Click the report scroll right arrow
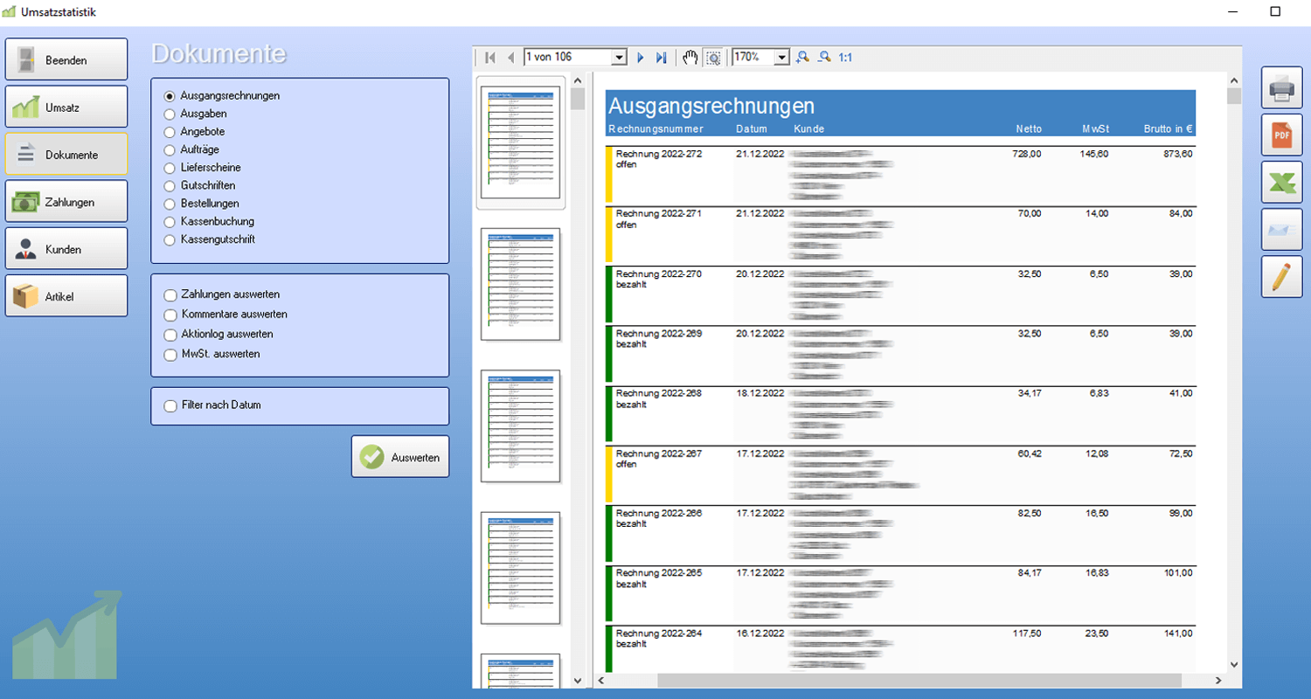The image size is (1311, 699). coord(1217,680)
